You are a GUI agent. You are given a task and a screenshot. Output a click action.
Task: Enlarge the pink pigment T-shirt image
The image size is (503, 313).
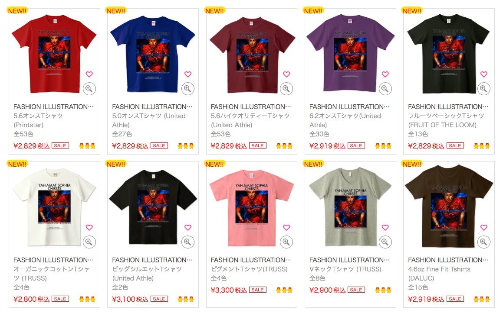tap(286, 242)
